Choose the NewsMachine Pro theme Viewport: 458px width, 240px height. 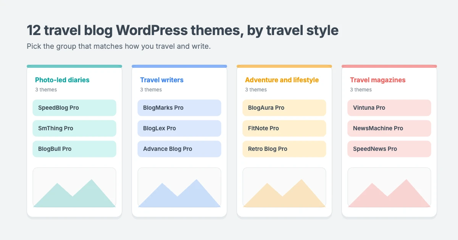(x=389, y=128)
